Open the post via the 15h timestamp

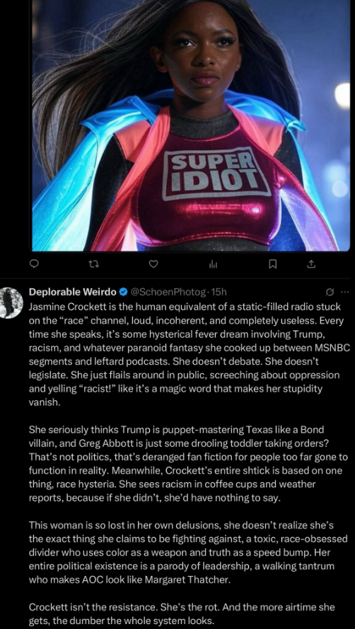click(x=219, y=292)
